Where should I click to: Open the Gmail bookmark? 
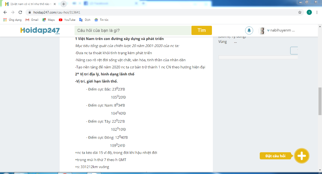coord(32,20)
